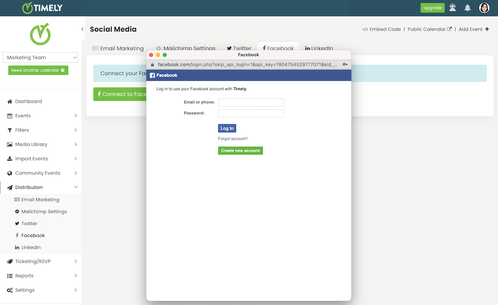Minimize the Facebook popup window
498x305 pixels.
(158, 55)
